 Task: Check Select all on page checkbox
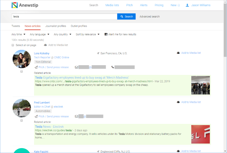(x=13, y=45)
